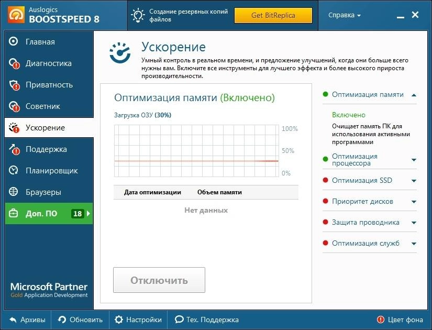Click the Оптимизация процессора label
432x330 pixels.
[x=355, y=160]
